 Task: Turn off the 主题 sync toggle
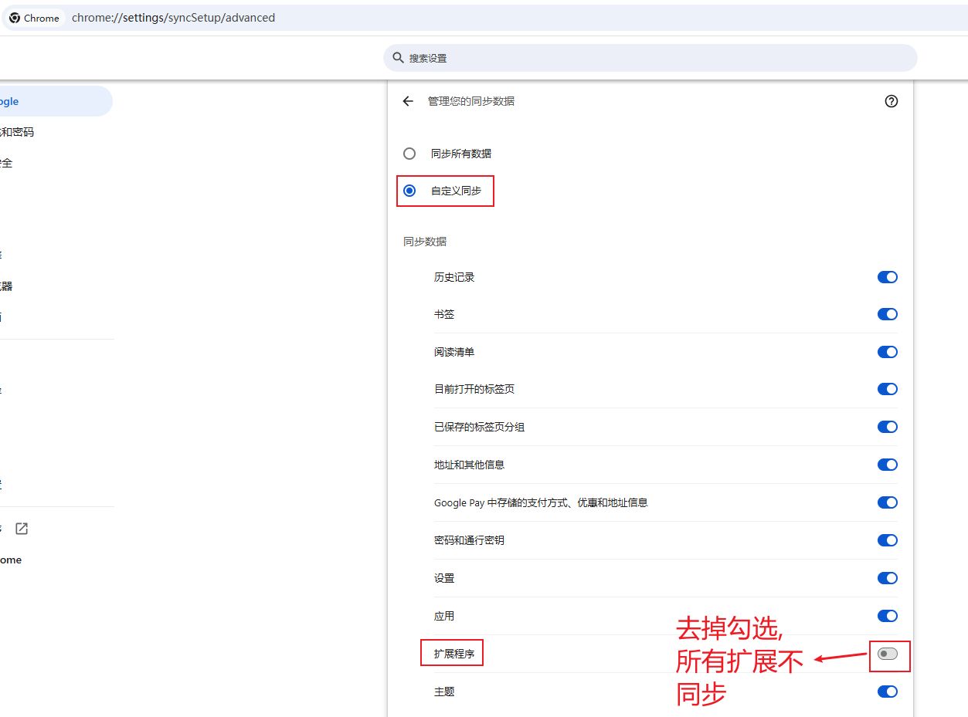coord(887,692)
